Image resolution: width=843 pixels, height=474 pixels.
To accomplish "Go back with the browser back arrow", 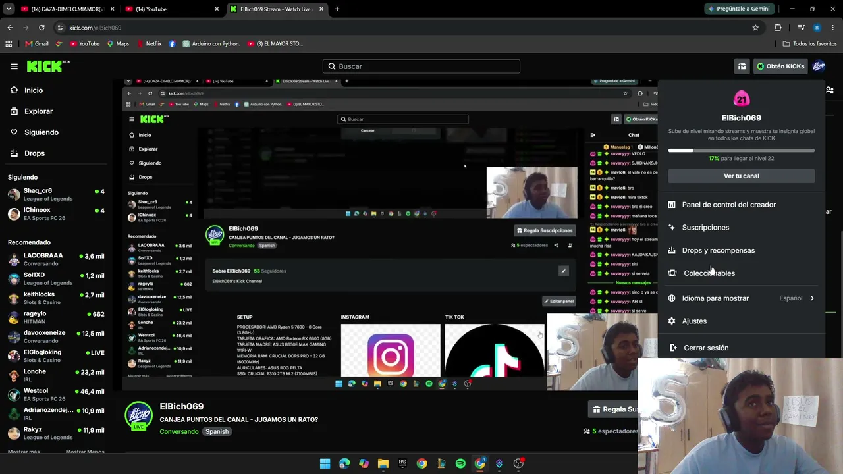I will click(x=10, y=28).
